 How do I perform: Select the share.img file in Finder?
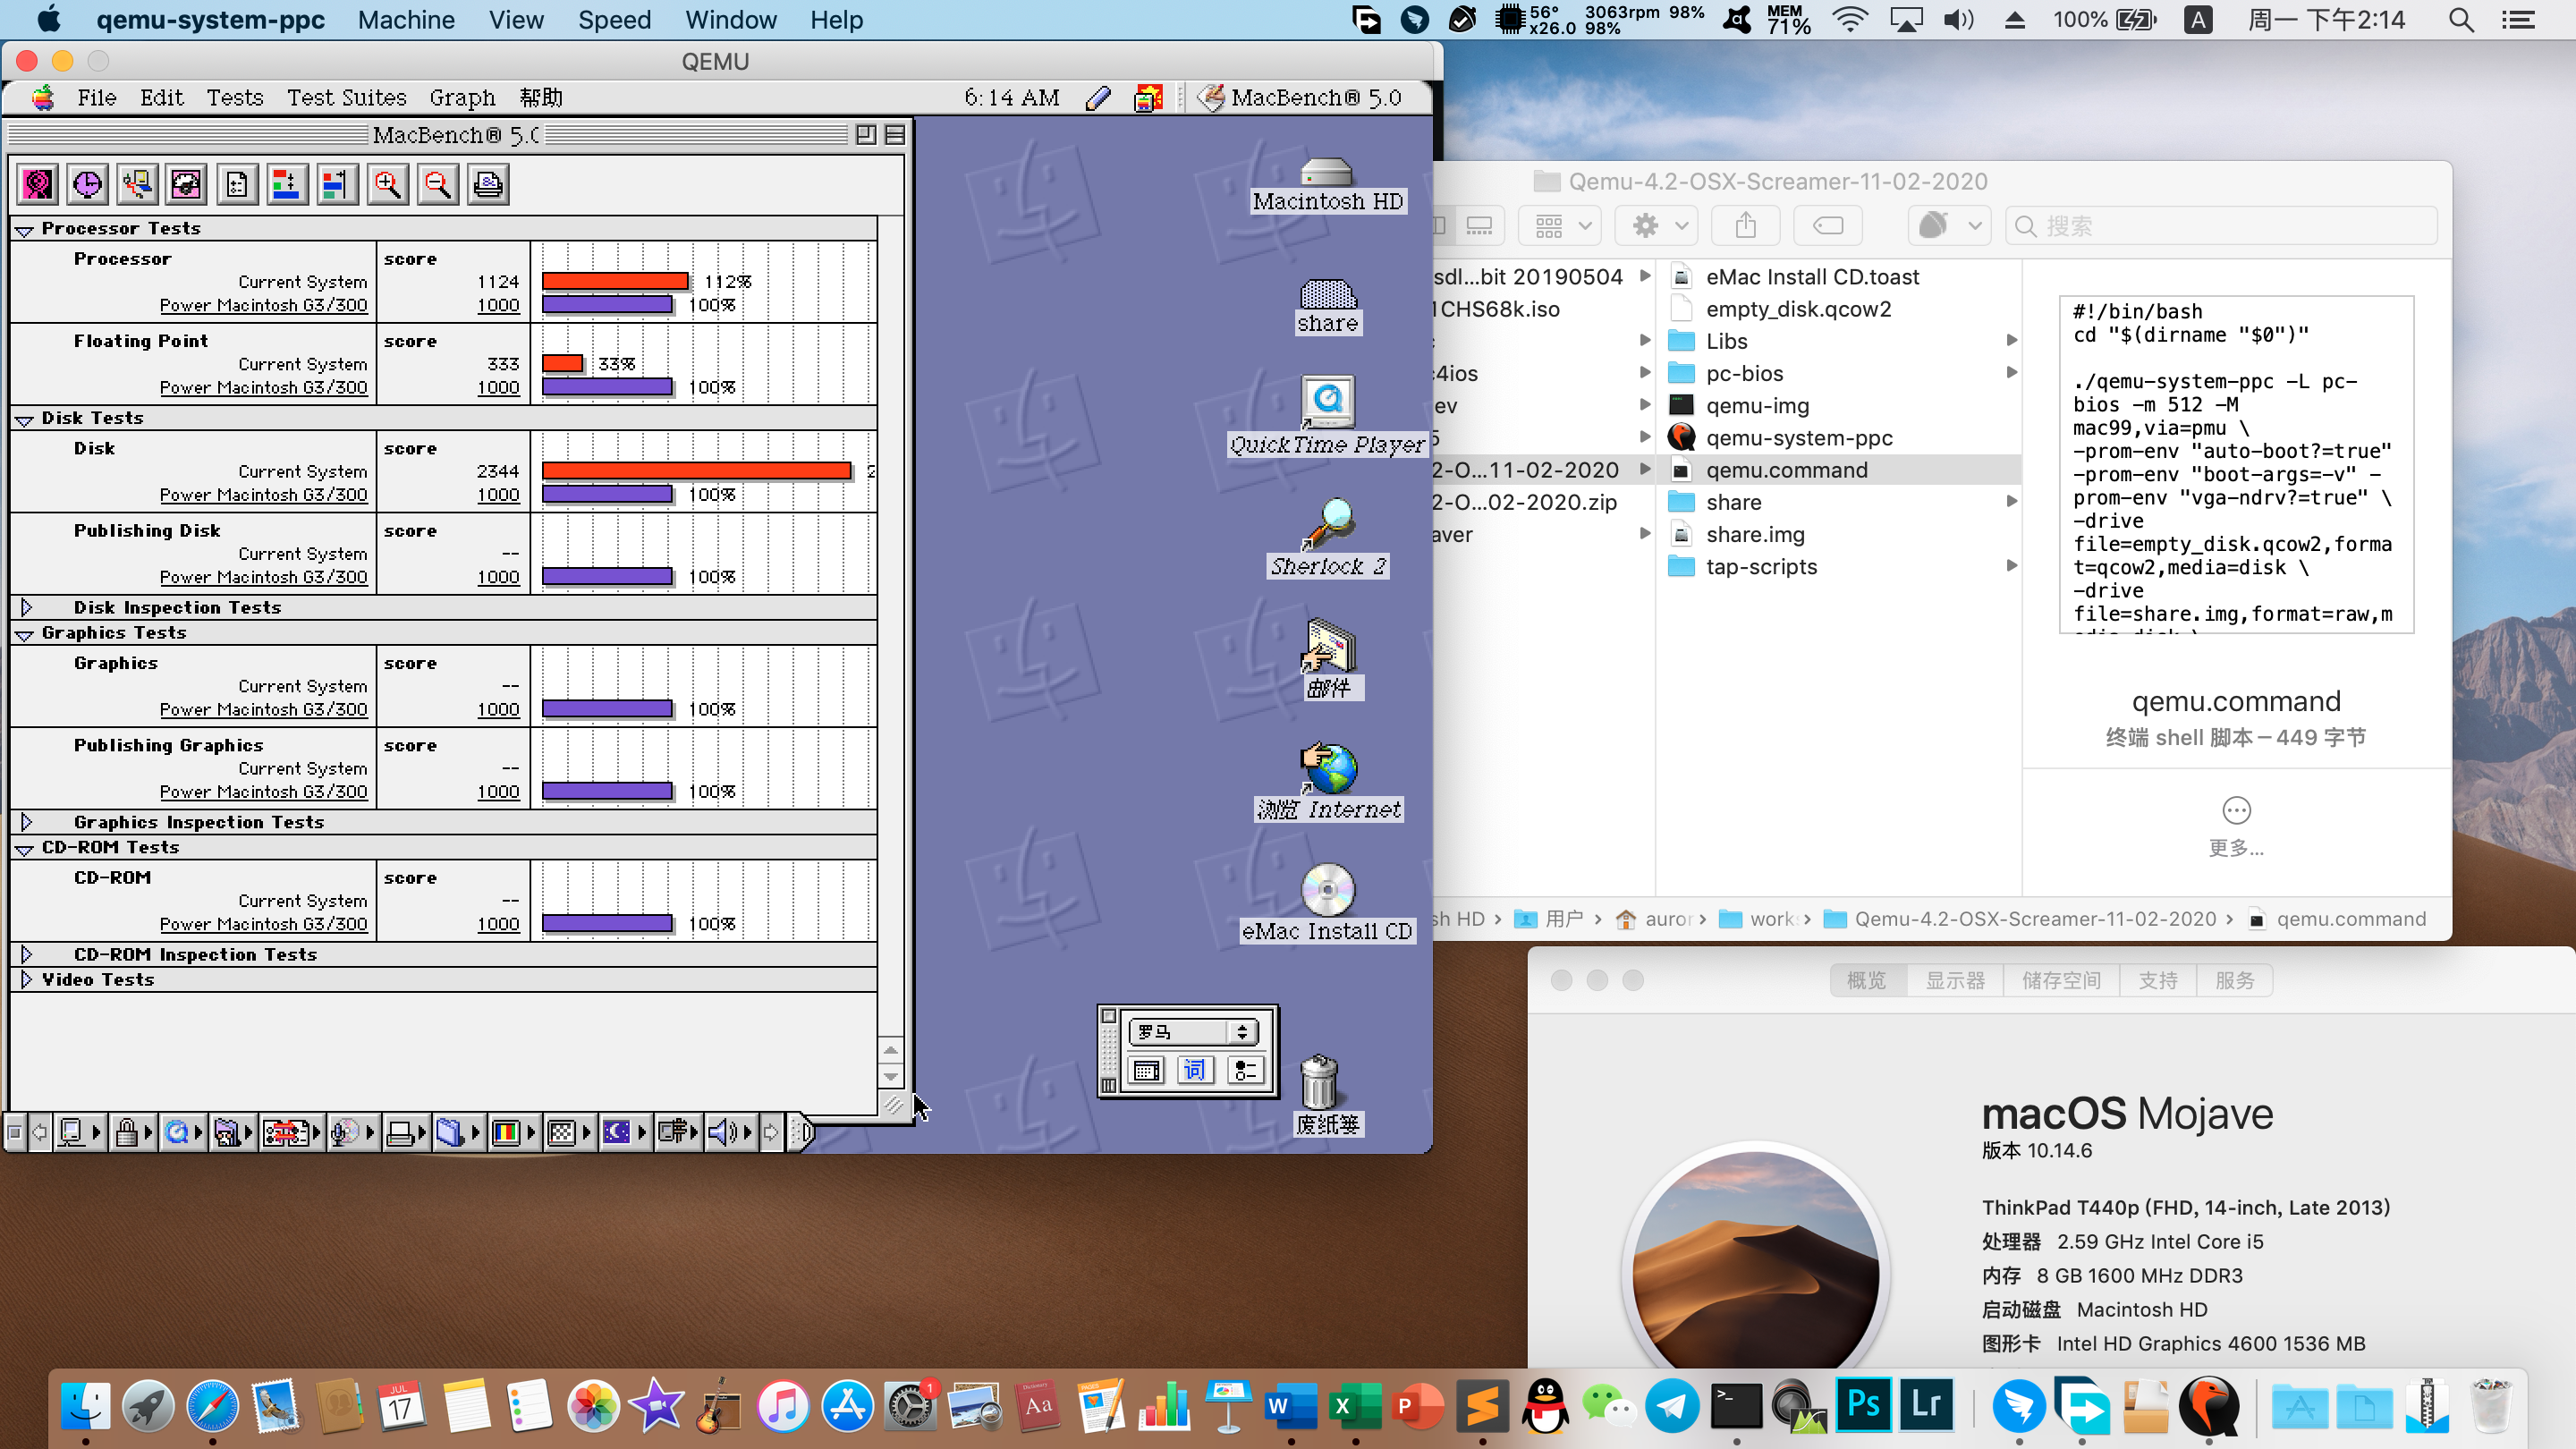click(x=1754, y=534)
